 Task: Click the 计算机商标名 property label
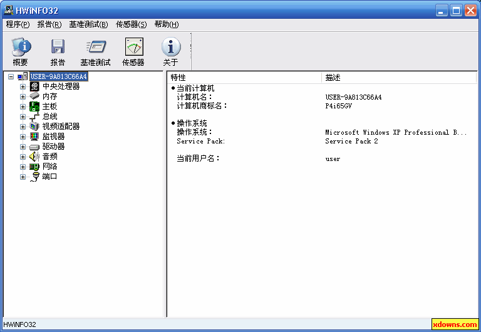tap(202, 106)
